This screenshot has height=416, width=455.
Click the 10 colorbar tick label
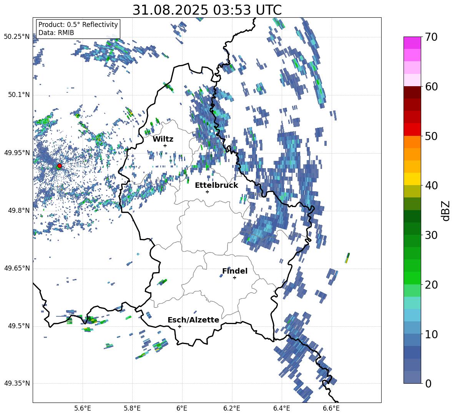point(431,334)
